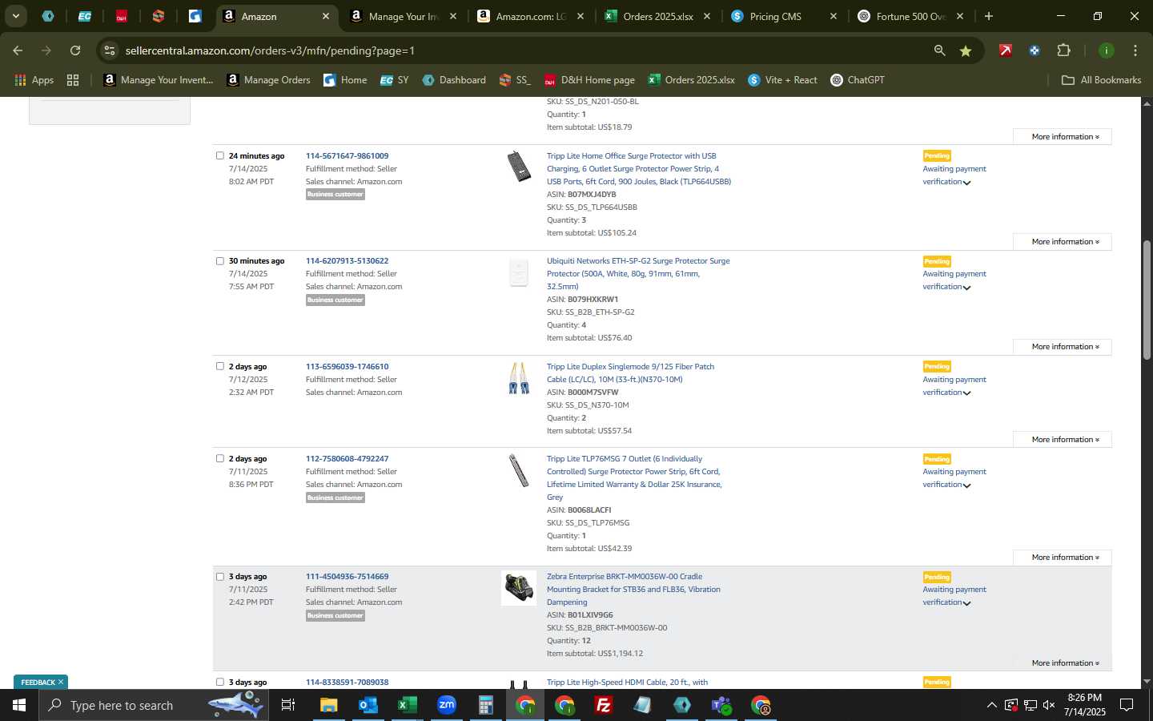Screen dimensions: 1153x721
Task: Open the Extensions puzzle icon
Action: click(1063, 50)
